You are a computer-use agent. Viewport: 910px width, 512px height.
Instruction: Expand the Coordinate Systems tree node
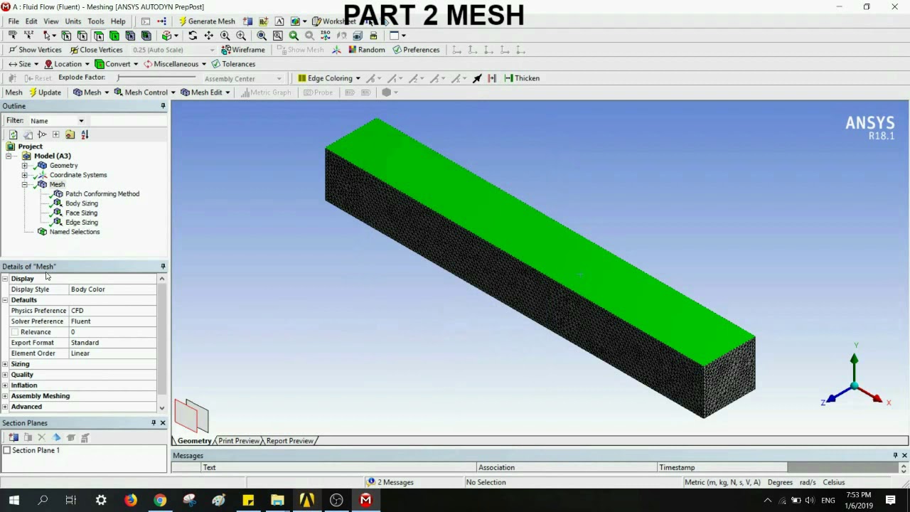[x=25, y=175]
